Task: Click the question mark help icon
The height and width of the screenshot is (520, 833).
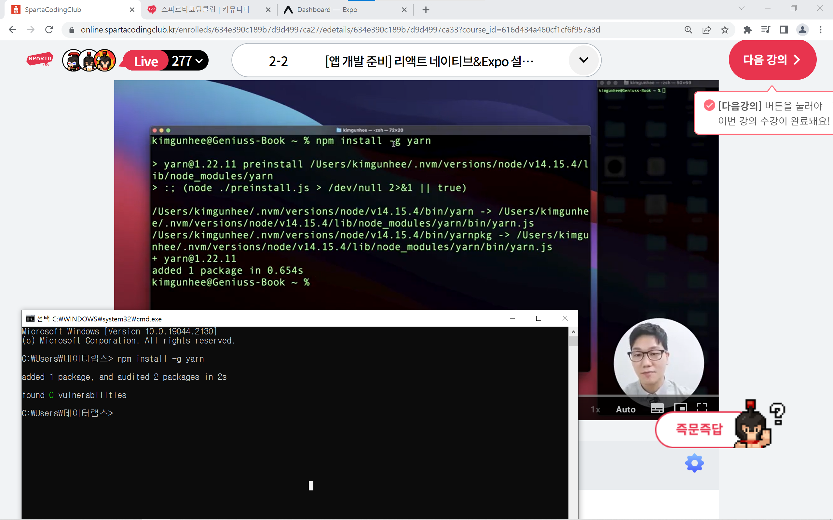Action: [777, 414]
